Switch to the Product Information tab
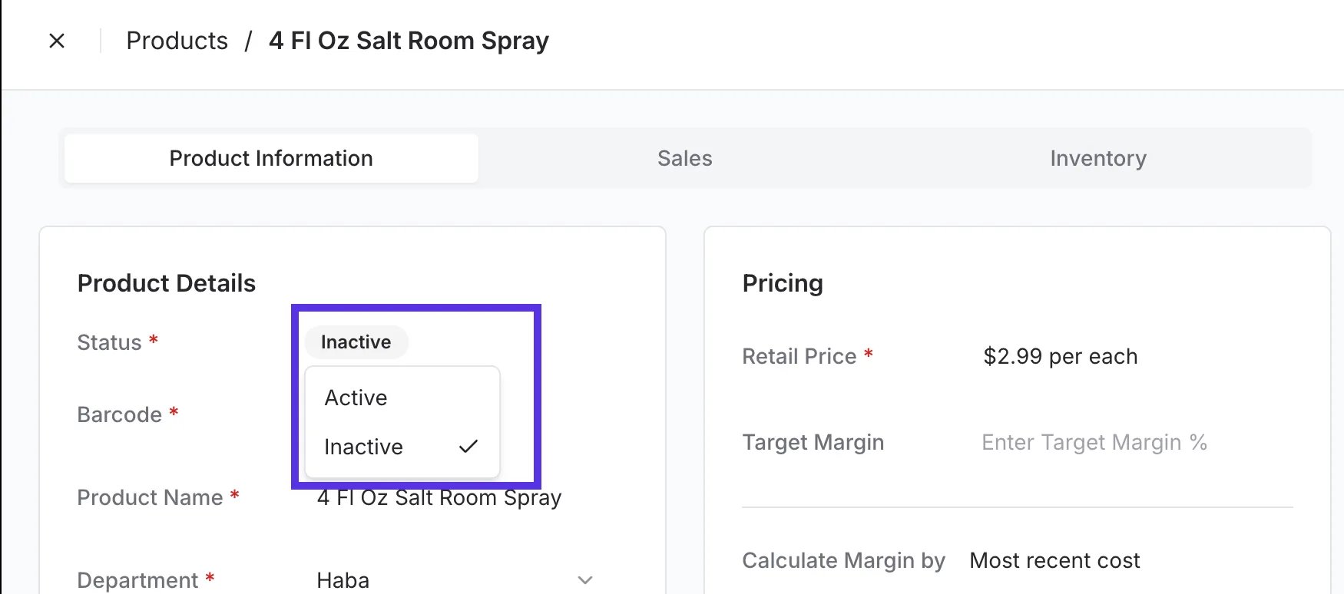 click(x=271, y=158)
